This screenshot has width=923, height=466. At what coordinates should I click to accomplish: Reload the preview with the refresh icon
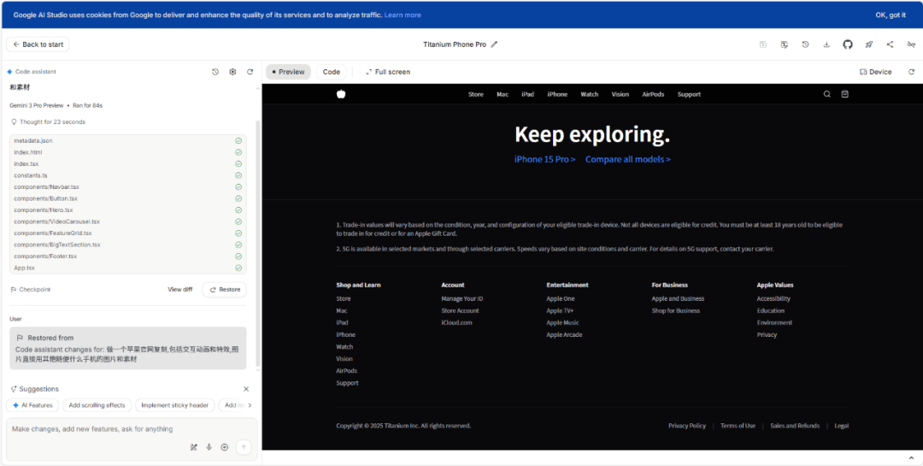pos(911,72)
